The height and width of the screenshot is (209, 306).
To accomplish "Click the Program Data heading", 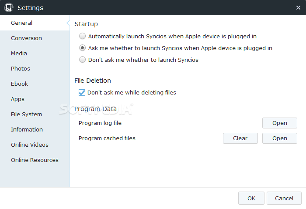I will [x=95, y=109].
